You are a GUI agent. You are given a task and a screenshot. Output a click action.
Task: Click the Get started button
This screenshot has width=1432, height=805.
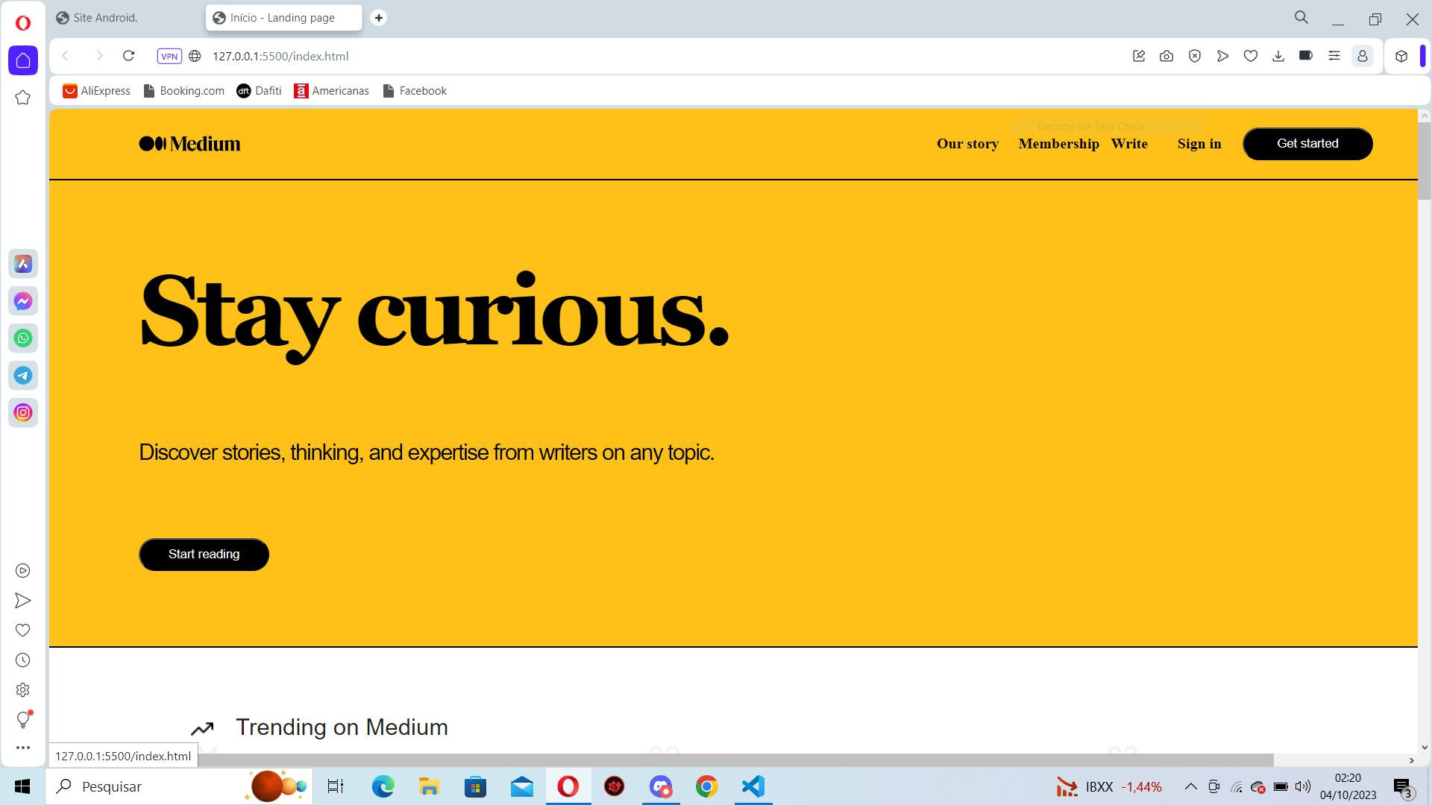click(x=1307, y=144)
